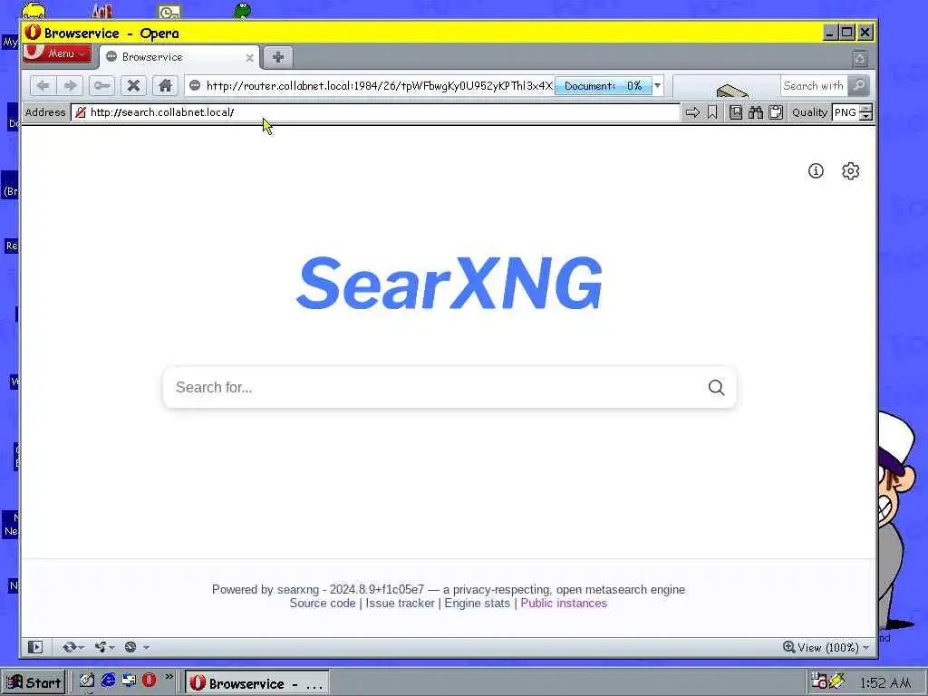Go forward with the Opera forward arrow
This screenshot has height=696, width=928.
70,86
